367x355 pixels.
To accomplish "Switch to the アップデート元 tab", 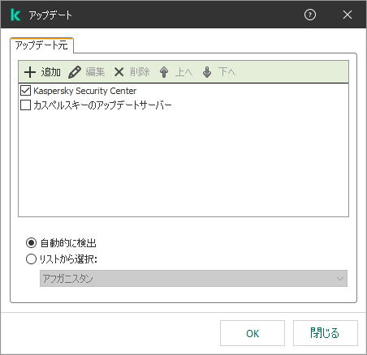I will point(41,45).
